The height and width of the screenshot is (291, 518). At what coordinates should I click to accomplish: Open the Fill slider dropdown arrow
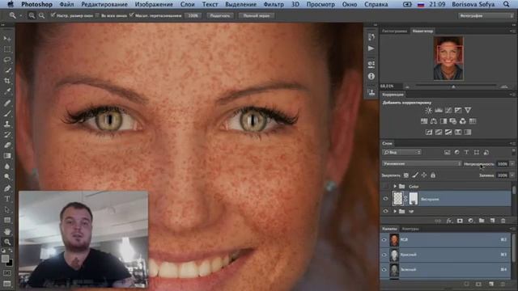(512, 175)
